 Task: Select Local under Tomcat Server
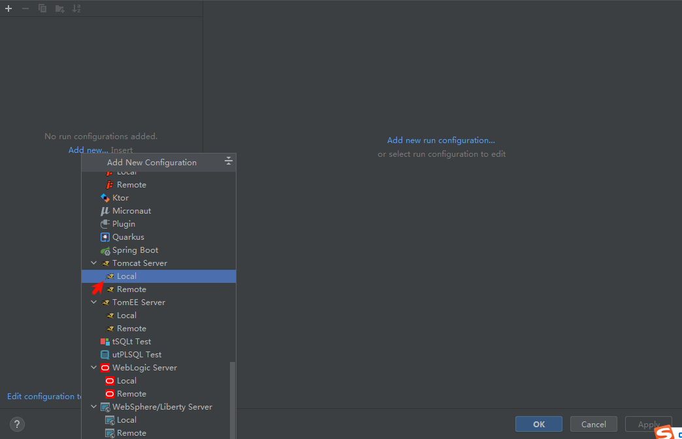pyautogui.click(x=158, y=276)
